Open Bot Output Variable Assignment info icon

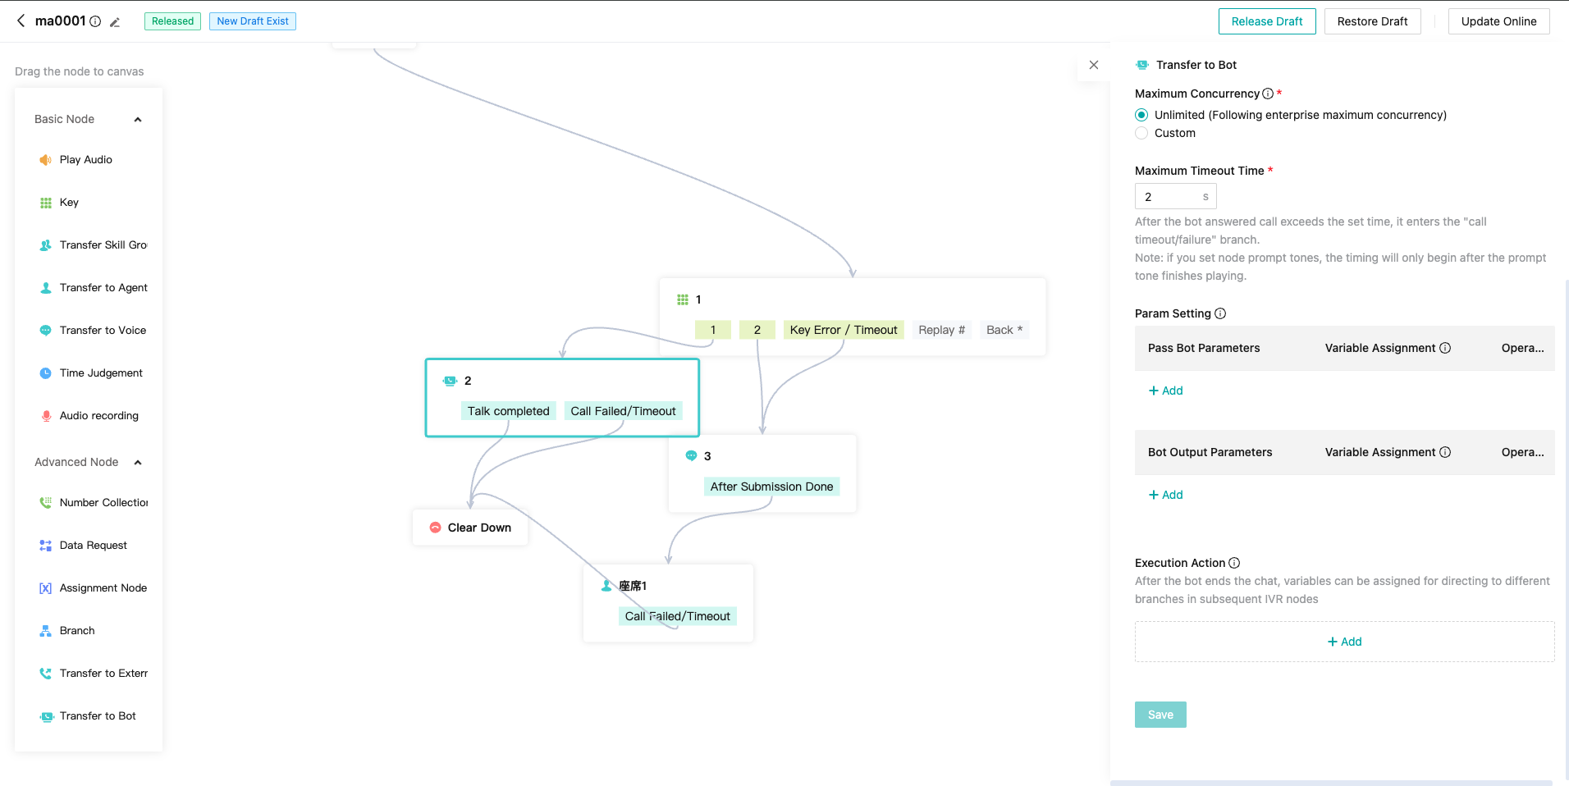[x=1445, y=452]
